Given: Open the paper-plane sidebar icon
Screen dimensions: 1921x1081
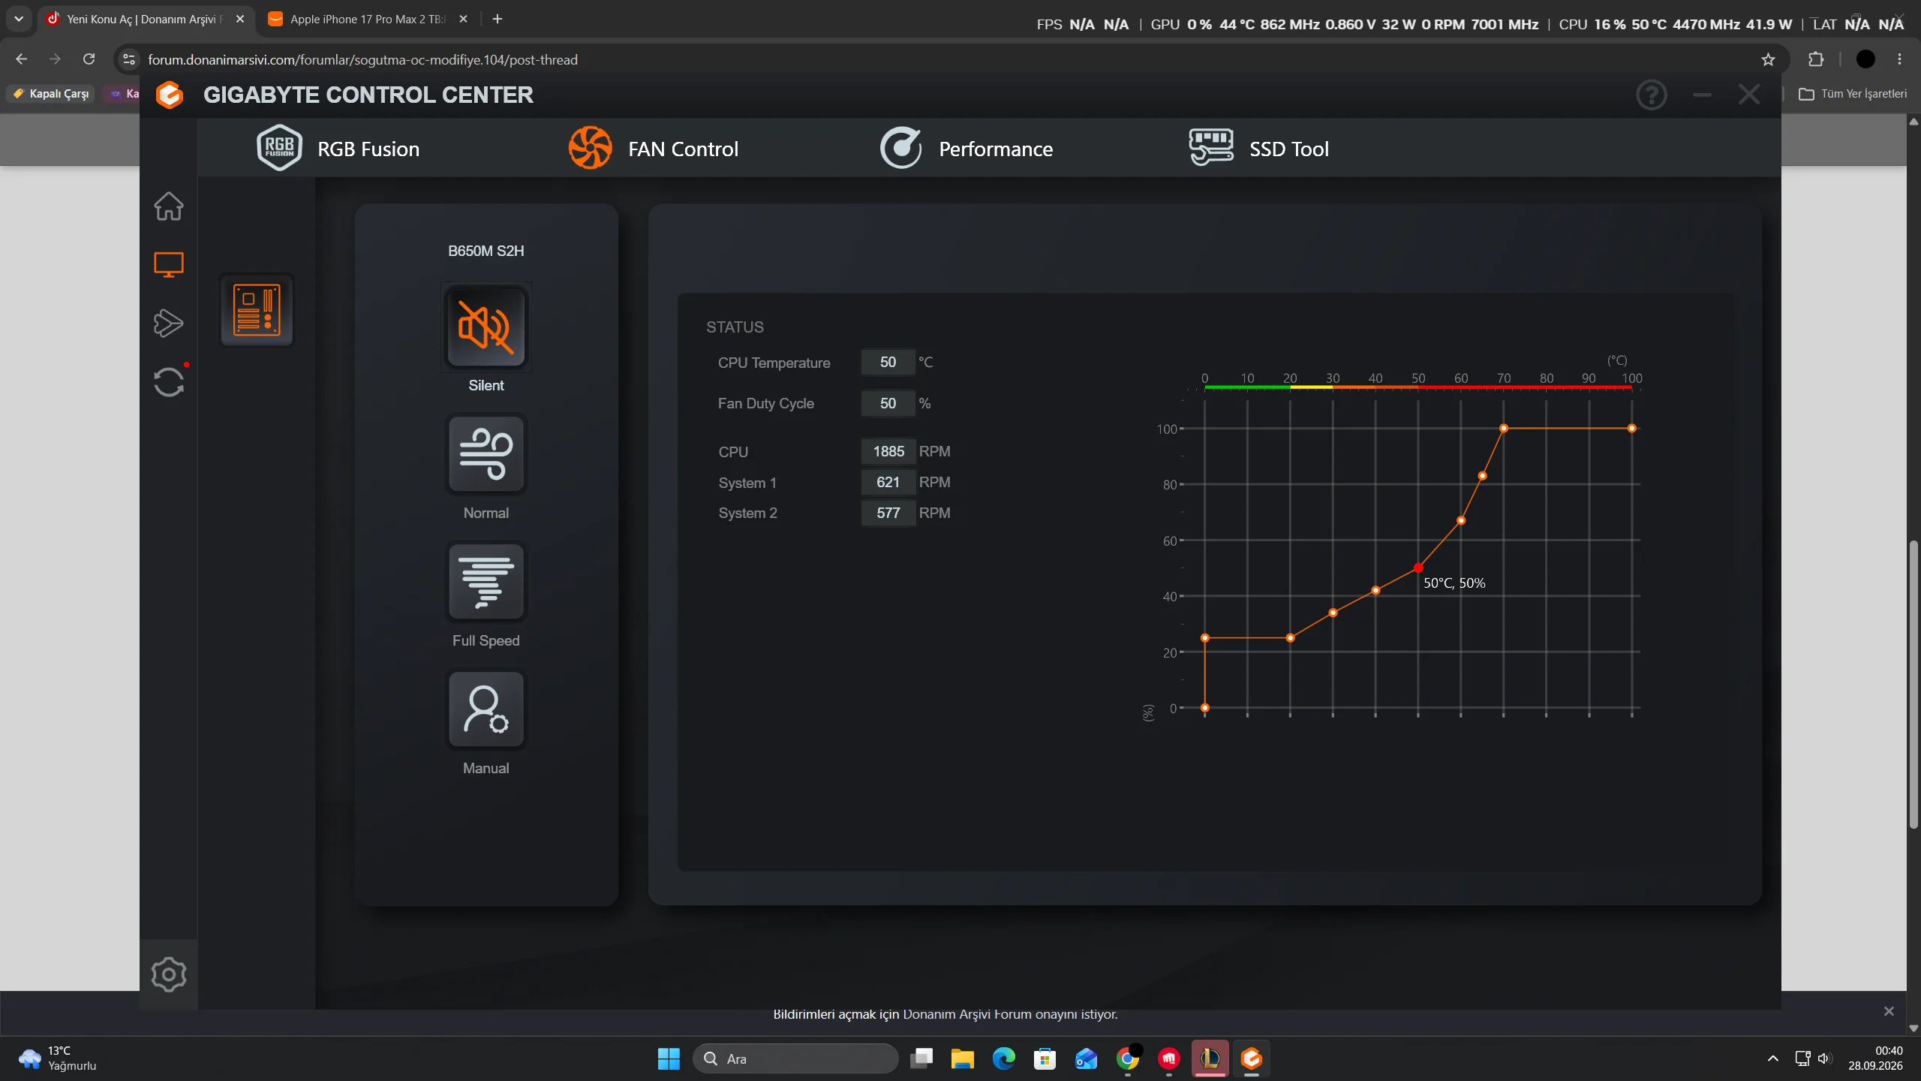Looking at the screenshot, I should pyautogui.click(x=169, y=324).
